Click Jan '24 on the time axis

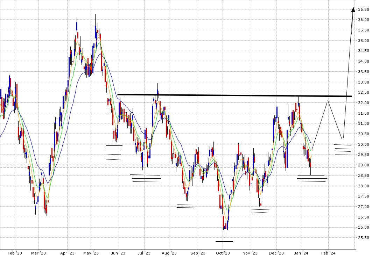click(301, 253)
